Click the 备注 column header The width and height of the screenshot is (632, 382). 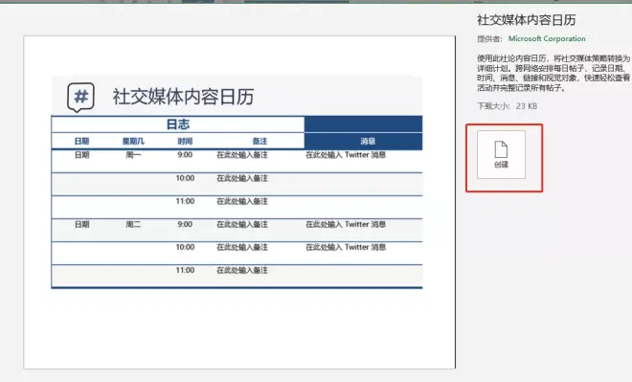(x=260, y=141)
